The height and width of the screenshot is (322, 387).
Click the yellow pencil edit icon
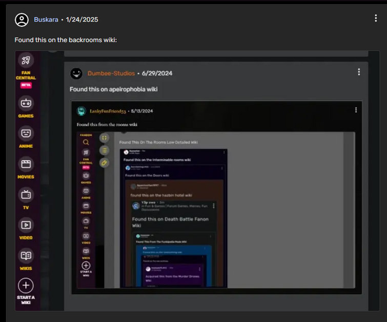click(x=105, y=163)
